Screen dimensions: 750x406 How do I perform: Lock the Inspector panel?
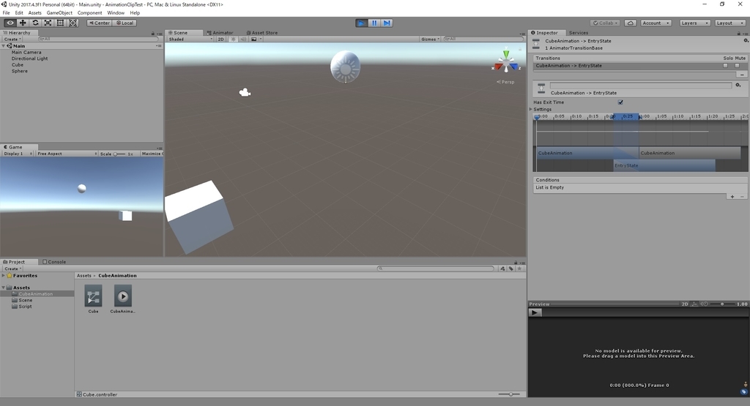pyautogui.click(x=738, y=34)
